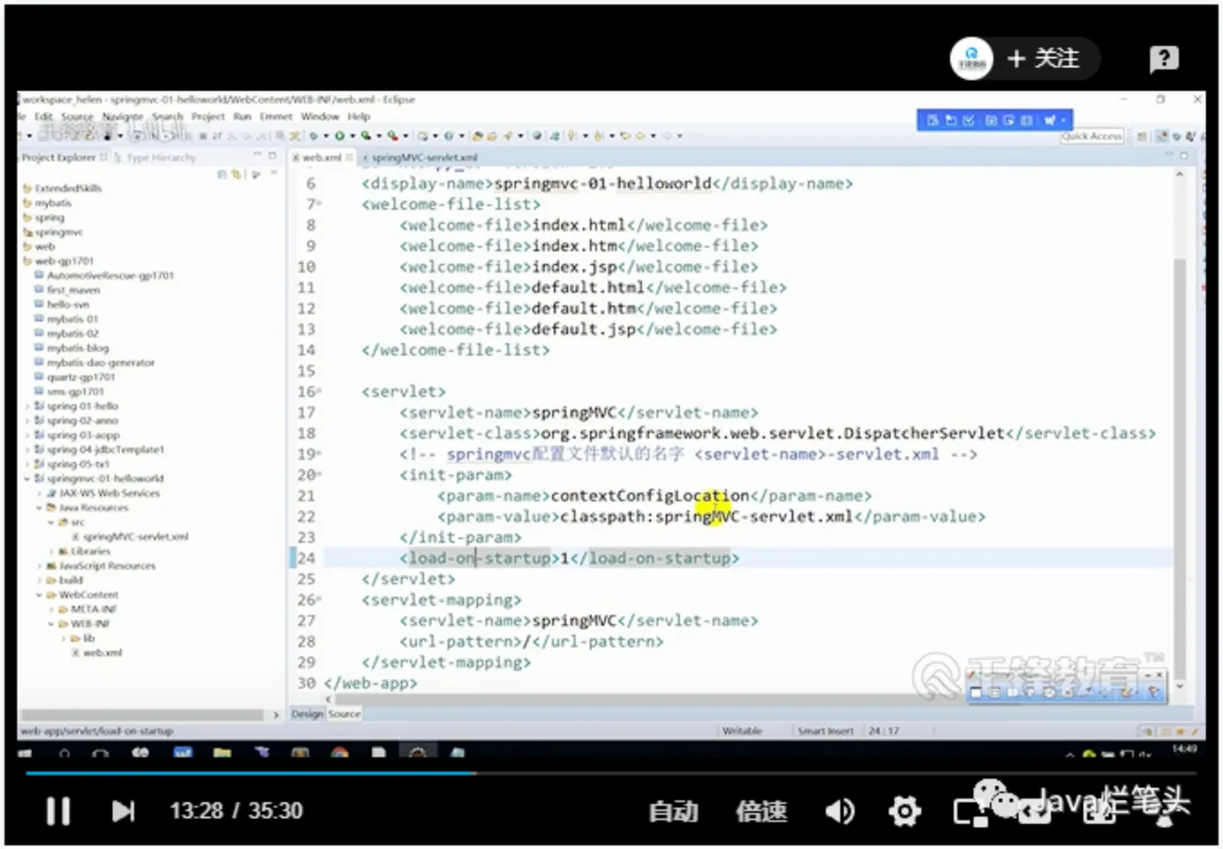
Task: Expand the build folder
Action: [x=40, y=580]
